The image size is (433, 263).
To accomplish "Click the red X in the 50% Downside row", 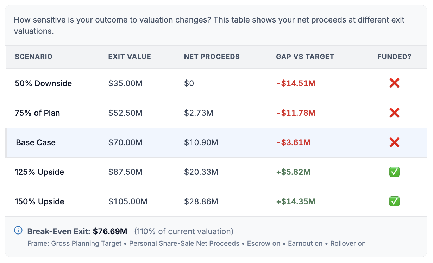I will pos(394,83).
